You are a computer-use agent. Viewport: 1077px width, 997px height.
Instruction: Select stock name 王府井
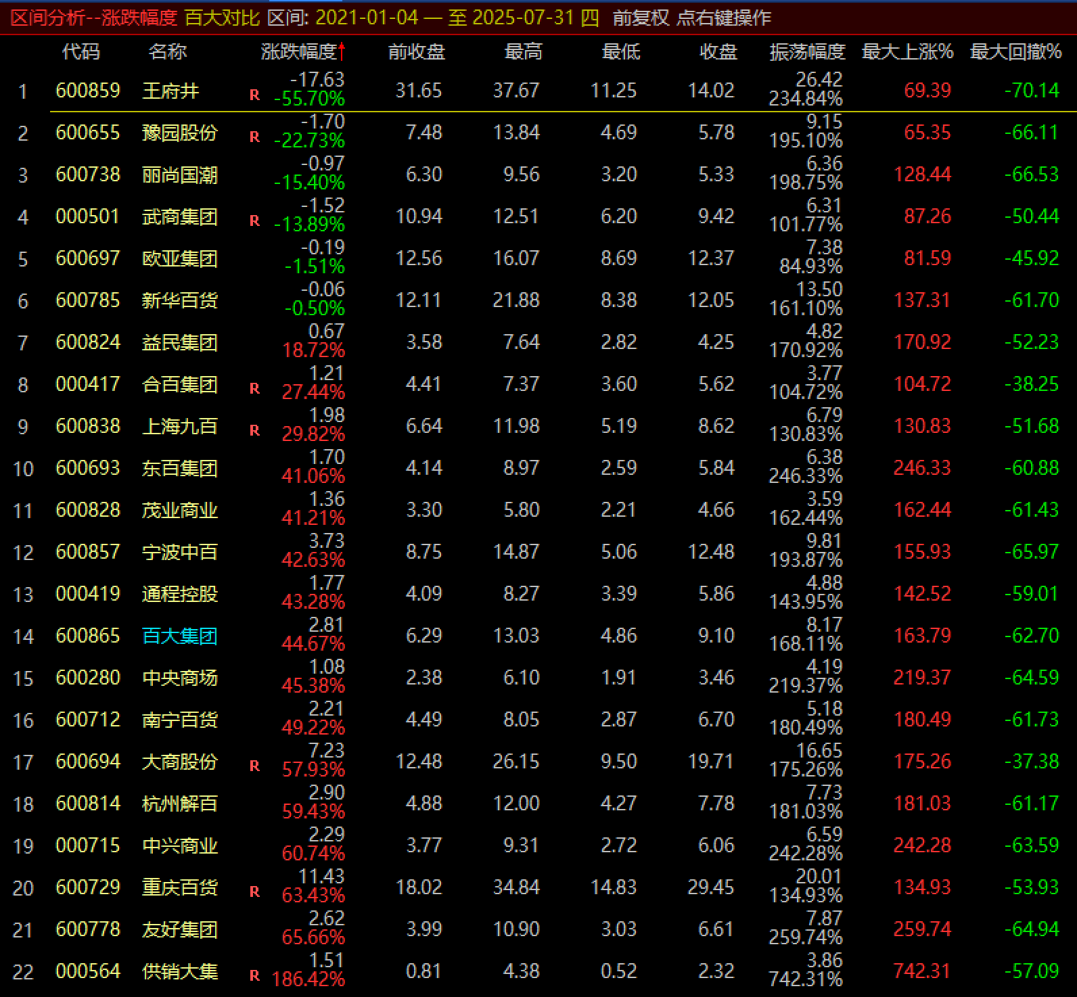(170, 91)
